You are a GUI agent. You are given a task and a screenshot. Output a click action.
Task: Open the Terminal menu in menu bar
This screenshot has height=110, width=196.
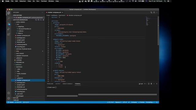(x=44, y=1)
